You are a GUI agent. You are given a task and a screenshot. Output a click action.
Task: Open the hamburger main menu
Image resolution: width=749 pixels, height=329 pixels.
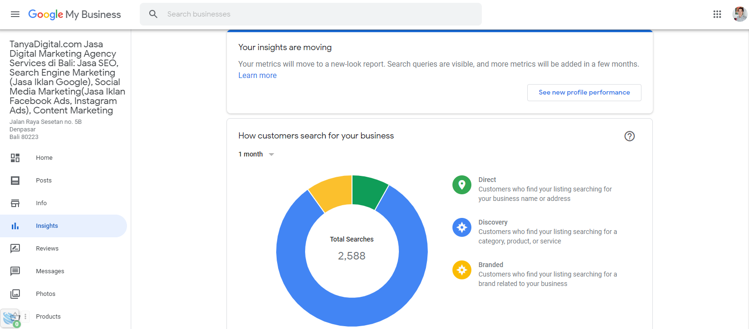point(15,14)
